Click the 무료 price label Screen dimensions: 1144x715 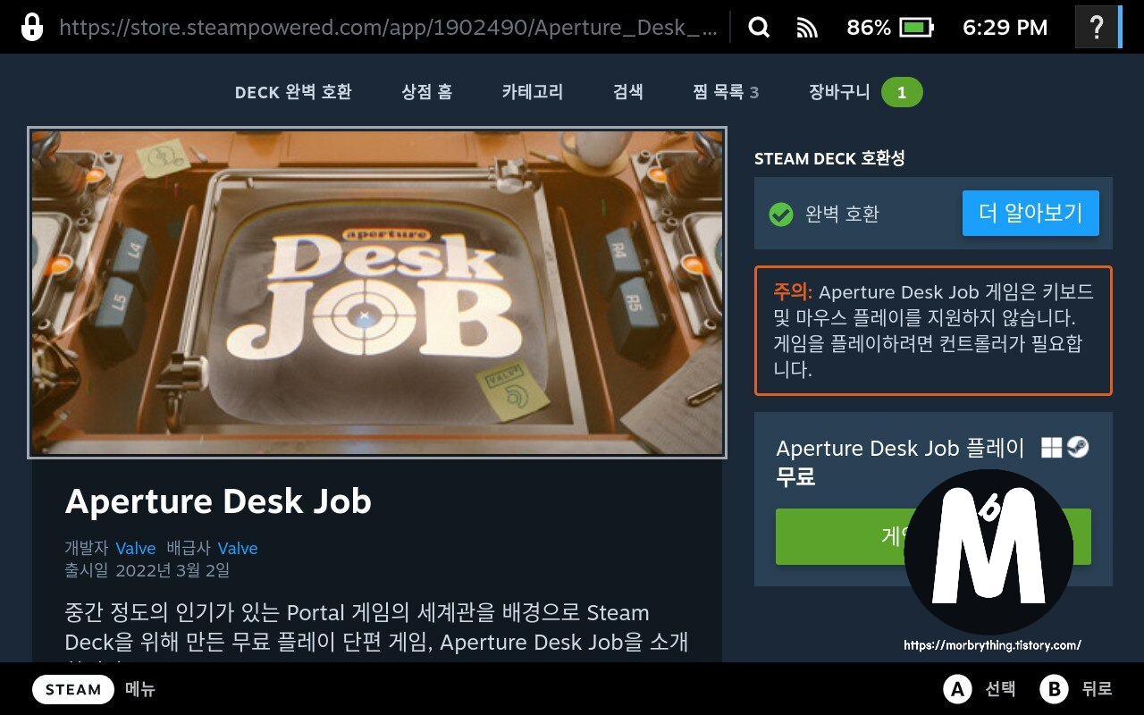795,476
